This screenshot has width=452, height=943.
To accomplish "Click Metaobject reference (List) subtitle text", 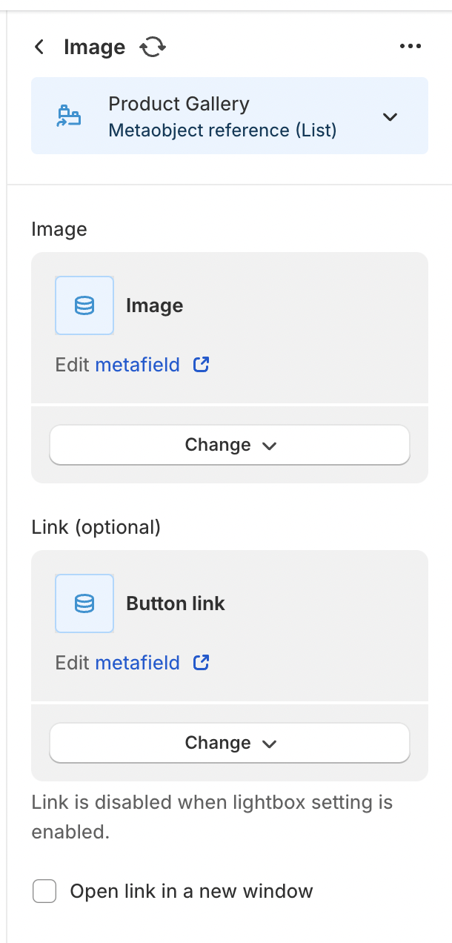I will [222, 130].
